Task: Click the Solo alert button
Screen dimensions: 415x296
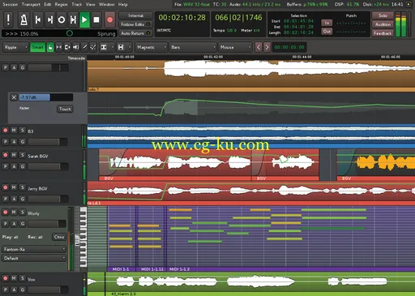Action: point(383,15)
